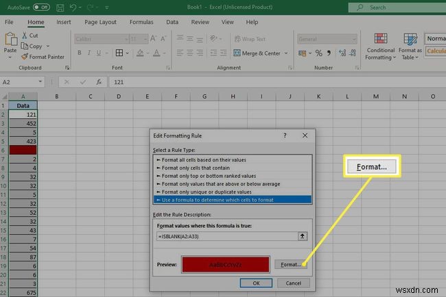Image resolution: width=446 pixels, height=297 pixels.
Task: Open the Name Box dropdown arrow
Action: coord(40,81)
